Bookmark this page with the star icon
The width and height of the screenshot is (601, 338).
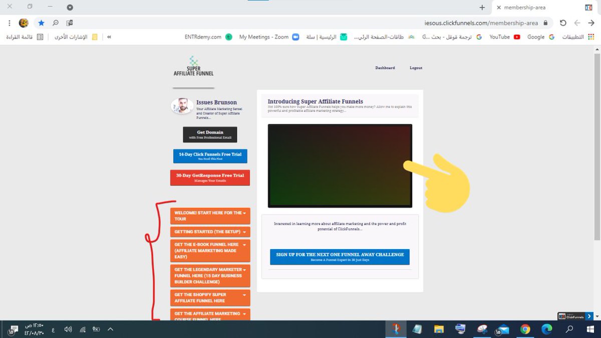pyautogui.click(x=41, y=23)
